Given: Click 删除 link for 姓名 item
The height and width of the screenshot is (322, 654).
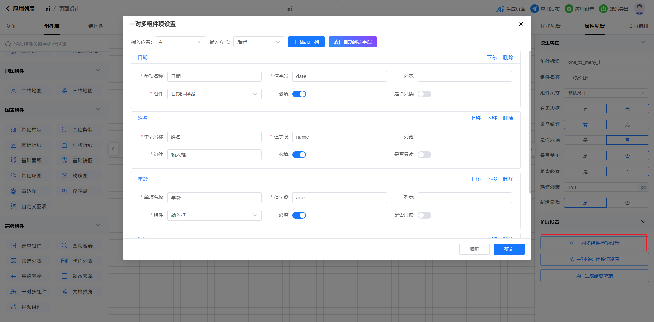Looking at the screenshot, I should 508,118.
